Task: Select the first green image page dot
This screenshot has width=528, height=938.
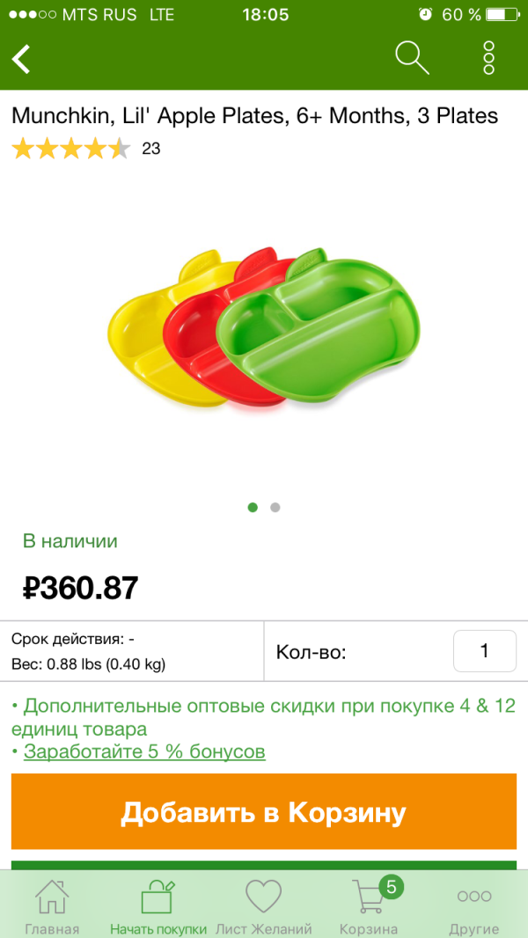Action: (253, 507)
